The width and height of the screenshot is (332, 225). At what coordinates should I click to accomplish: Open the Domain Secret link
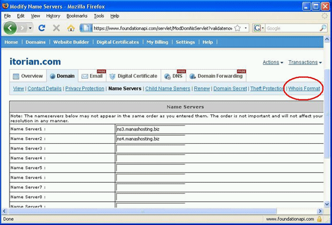230,89
